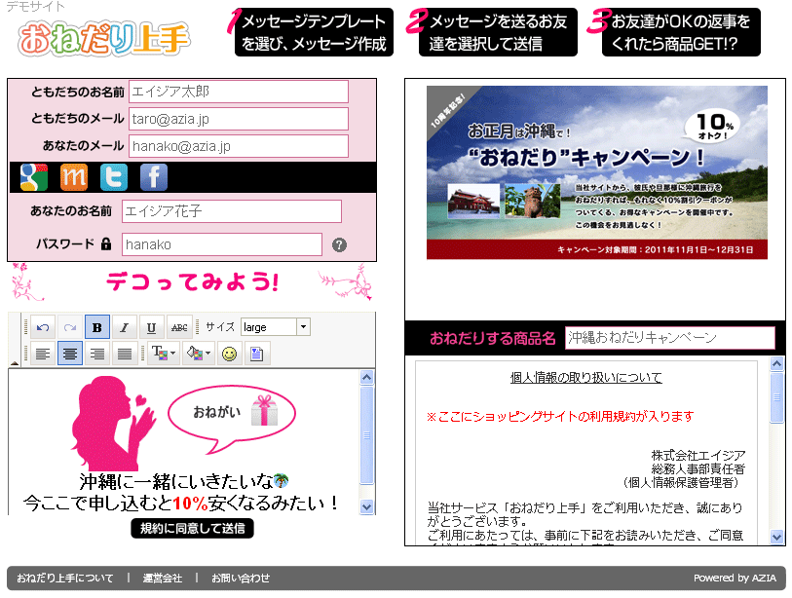Click the ともだちのメール input field

click(x=238, y=119)
